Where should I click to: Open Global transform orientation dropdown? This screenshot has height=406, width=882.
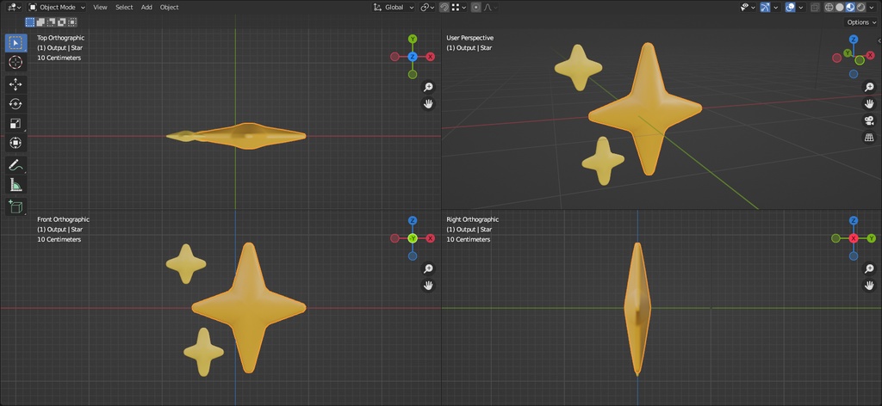click(x=394, y=7)
